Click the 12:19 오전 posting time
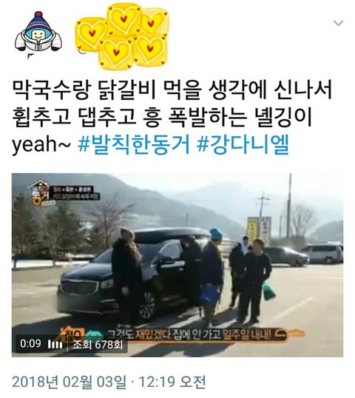 tap(172, 382)
